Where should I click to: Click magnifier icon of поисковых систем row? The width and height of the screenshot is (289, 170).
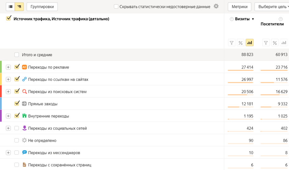[x=24, y=92]
